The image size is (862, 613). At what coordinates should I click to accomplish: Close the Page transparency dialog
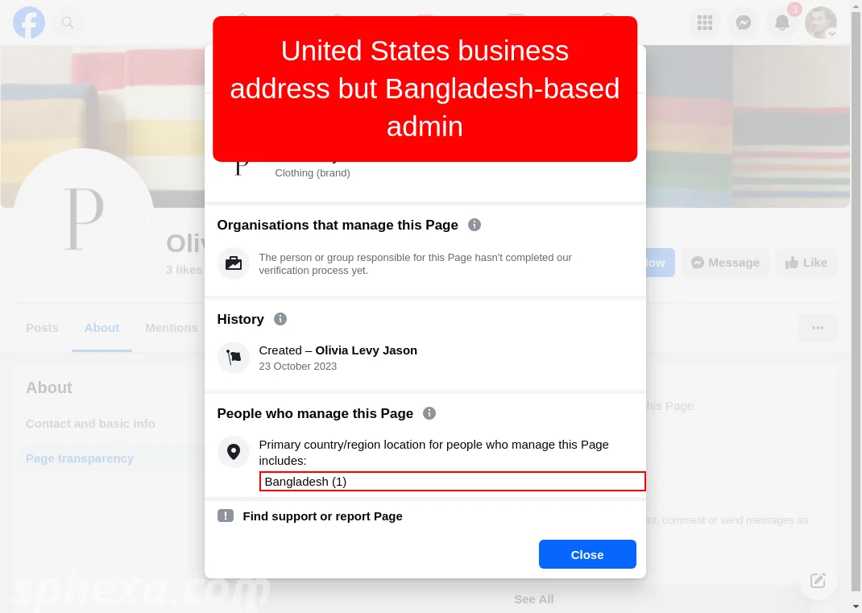point(587,554)
